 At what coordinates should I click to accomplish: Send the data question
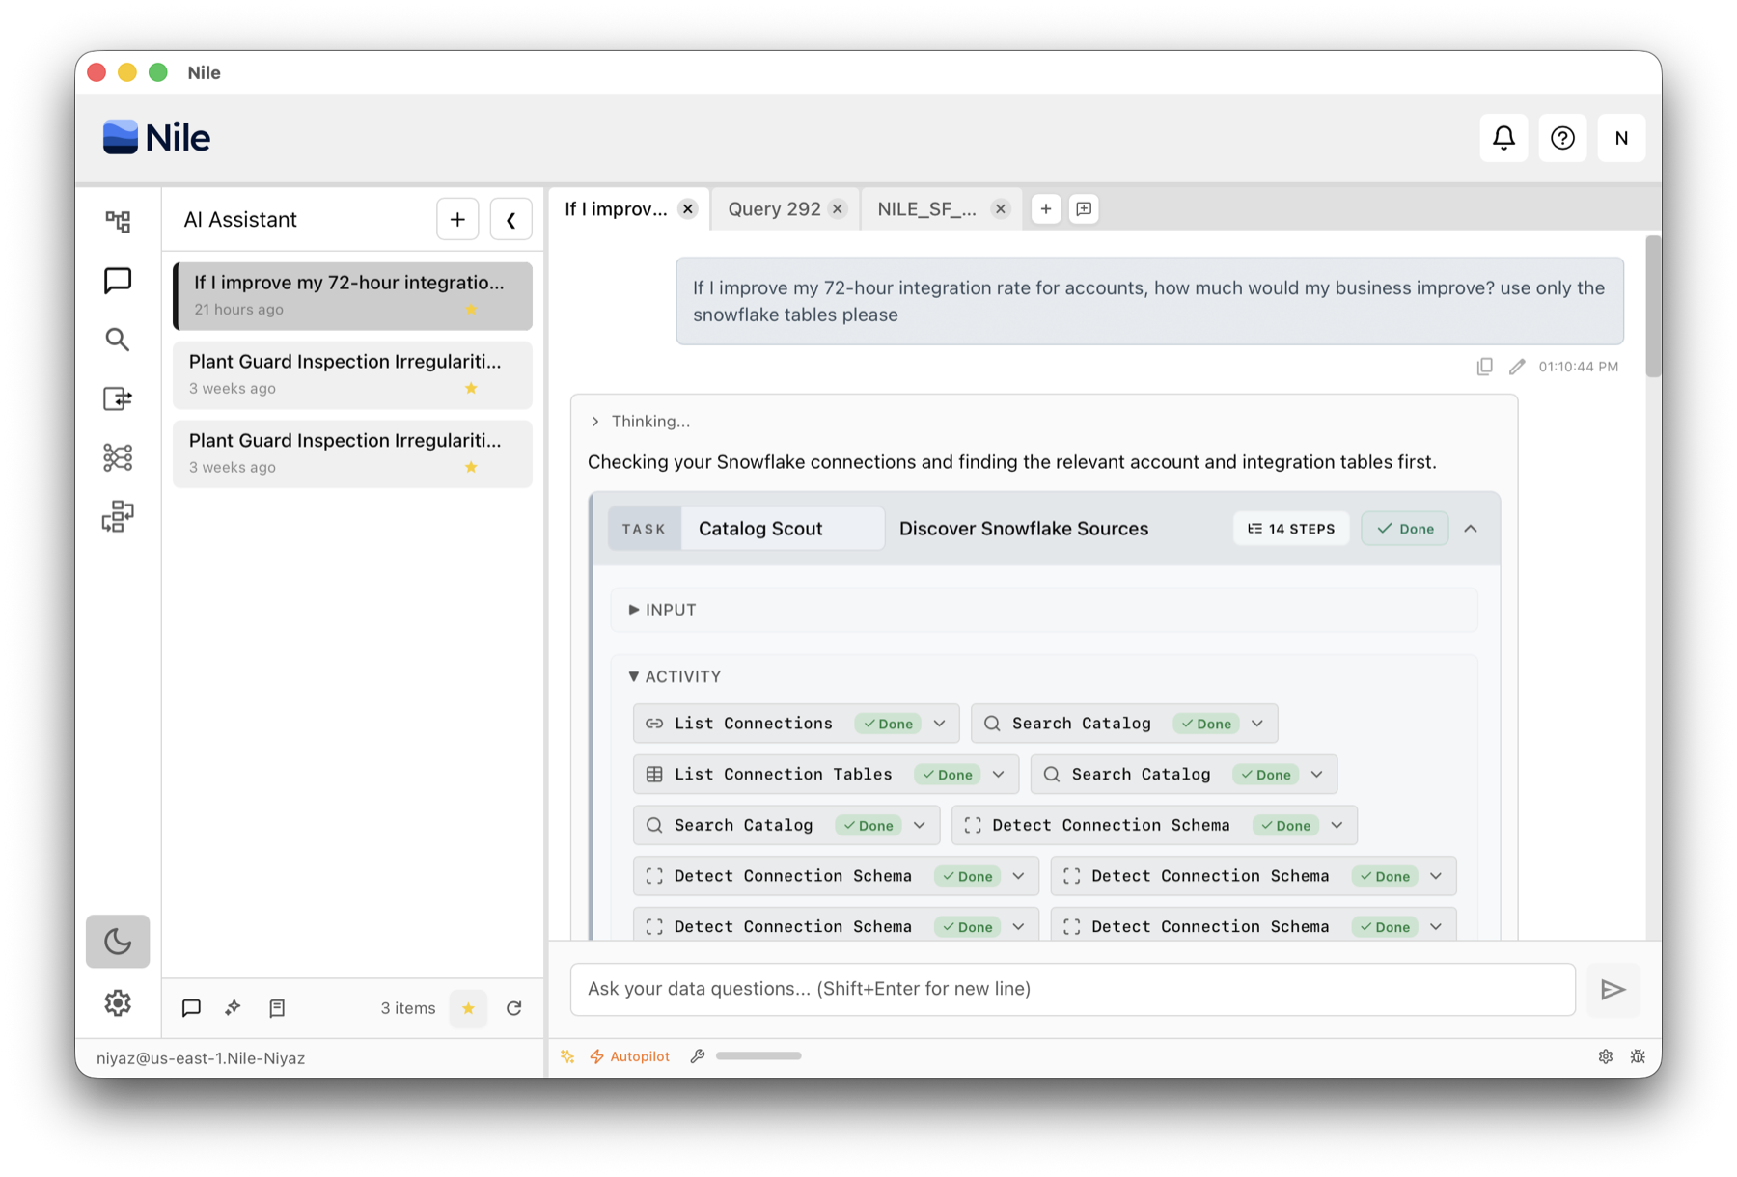tap(1613, 989)
